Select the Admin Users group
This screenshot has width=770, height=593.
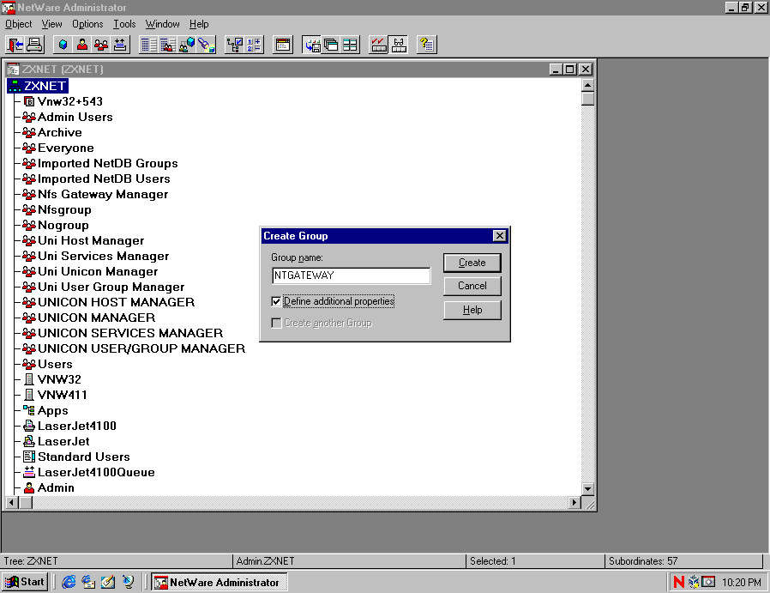click(x=75, y=117)
